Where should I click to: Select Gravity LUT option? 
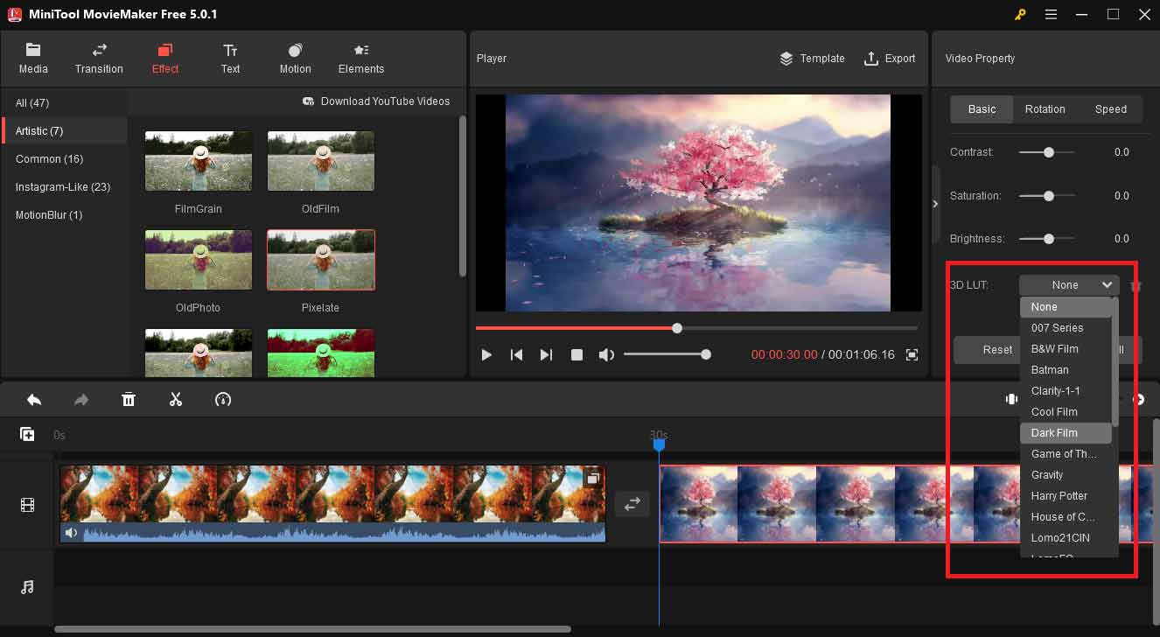1066,475
